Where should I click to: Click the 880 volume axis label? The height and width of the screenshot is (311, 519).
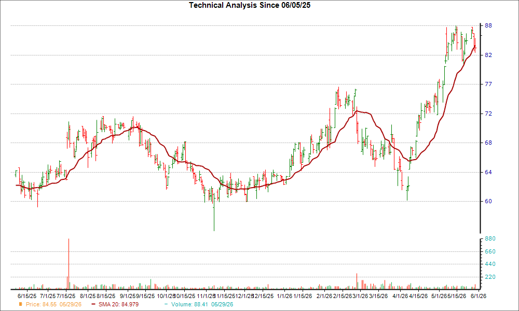point(490,238)
